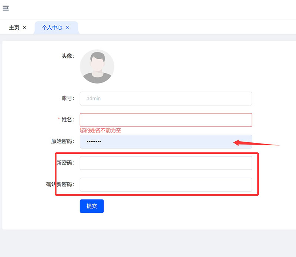Switch to the 主页 tab

pos(14,28)
